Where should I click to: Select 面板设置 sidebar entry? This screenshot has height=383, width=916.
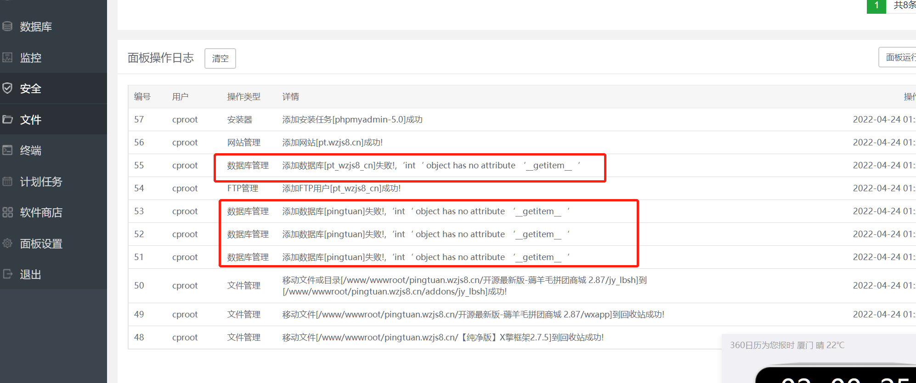click(41, 244)
